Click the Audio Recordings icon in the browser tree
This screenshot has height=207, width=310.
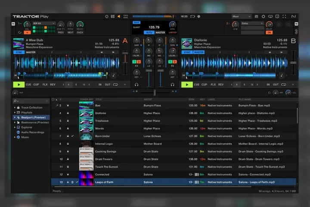click(19, 132)
